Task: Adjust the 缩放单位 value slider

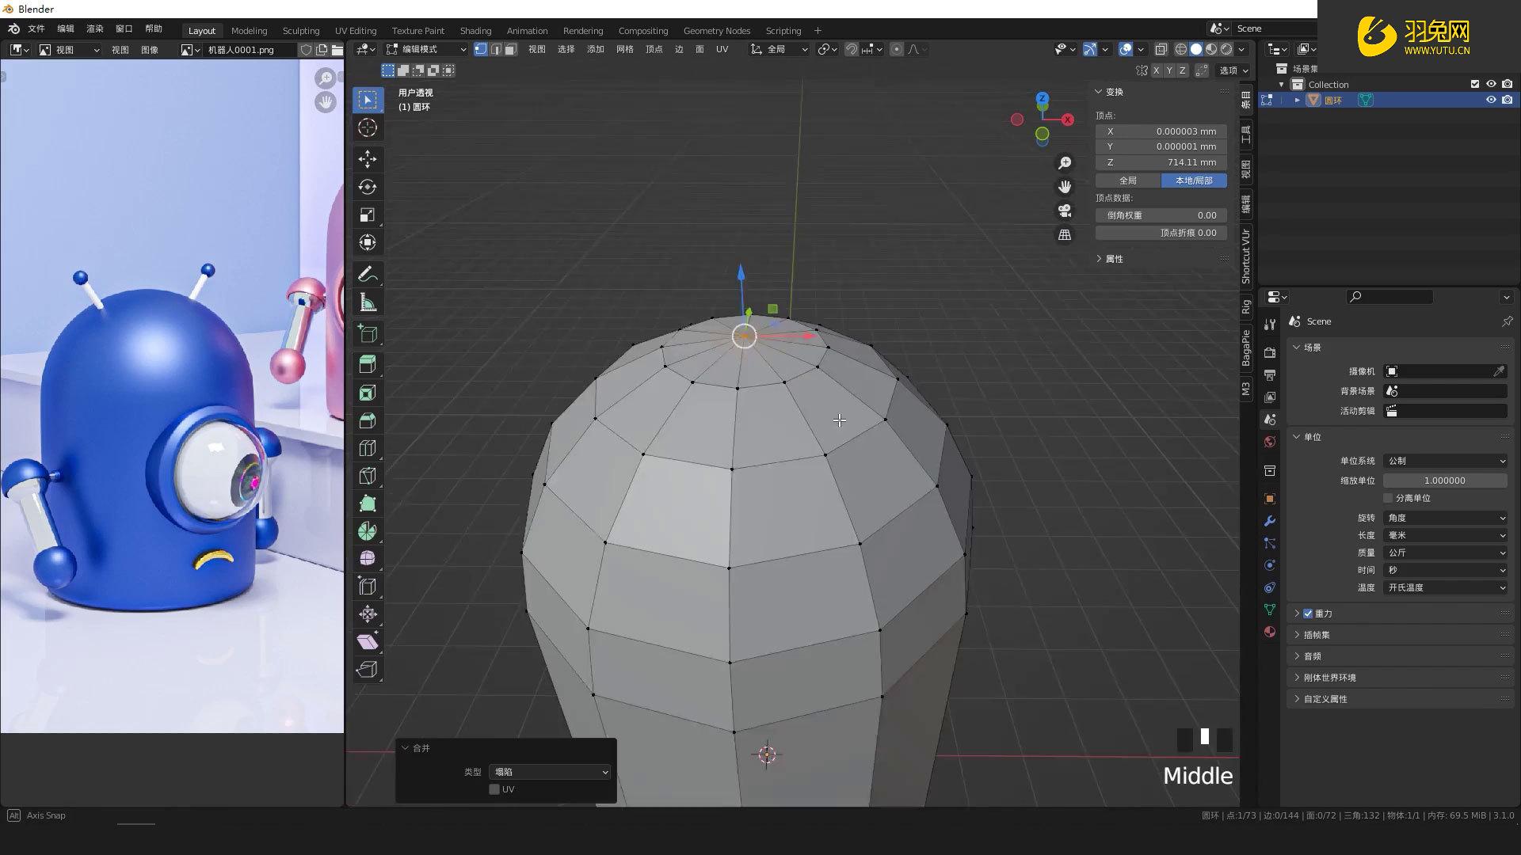Action: 1446,481
